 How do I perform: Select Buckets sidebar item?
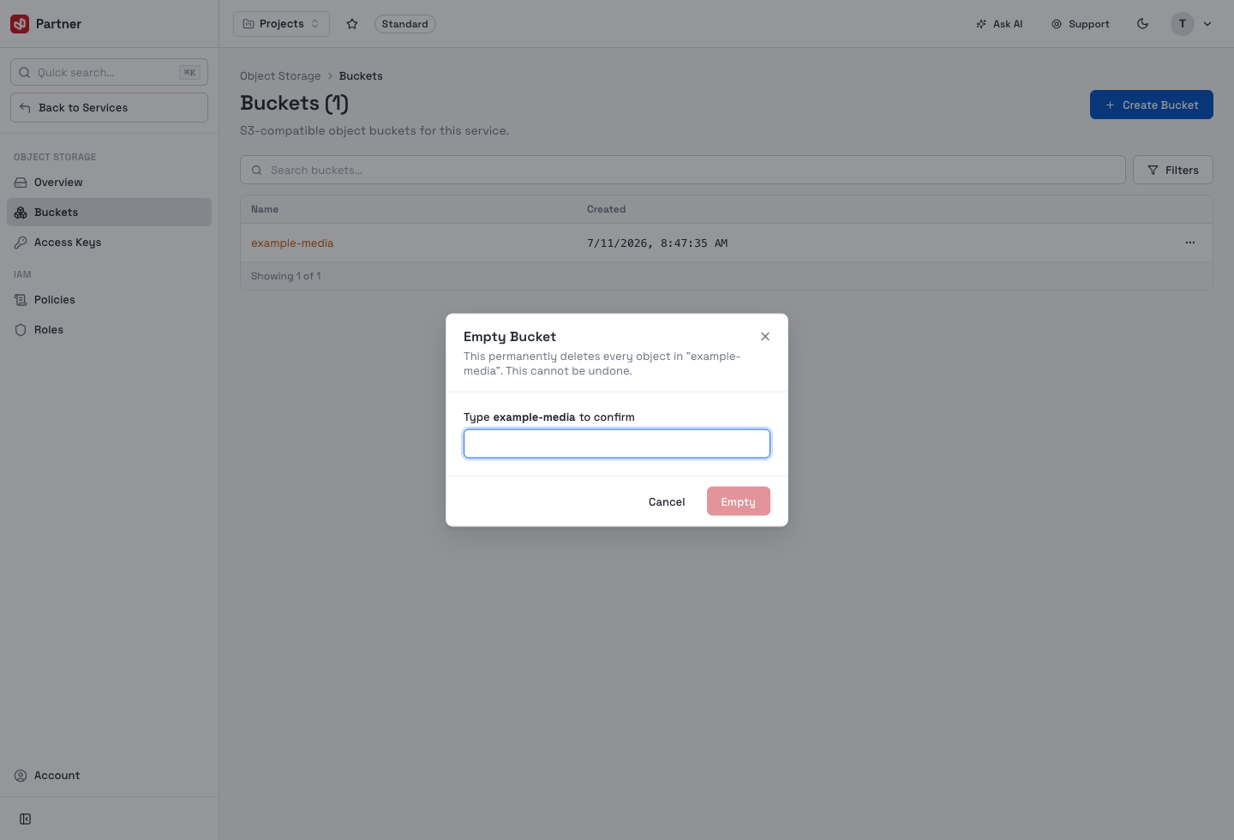click(x=109, y=213)
